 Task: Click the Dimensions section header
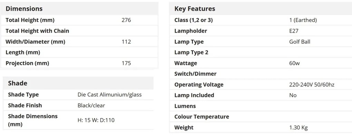(24, 9)
